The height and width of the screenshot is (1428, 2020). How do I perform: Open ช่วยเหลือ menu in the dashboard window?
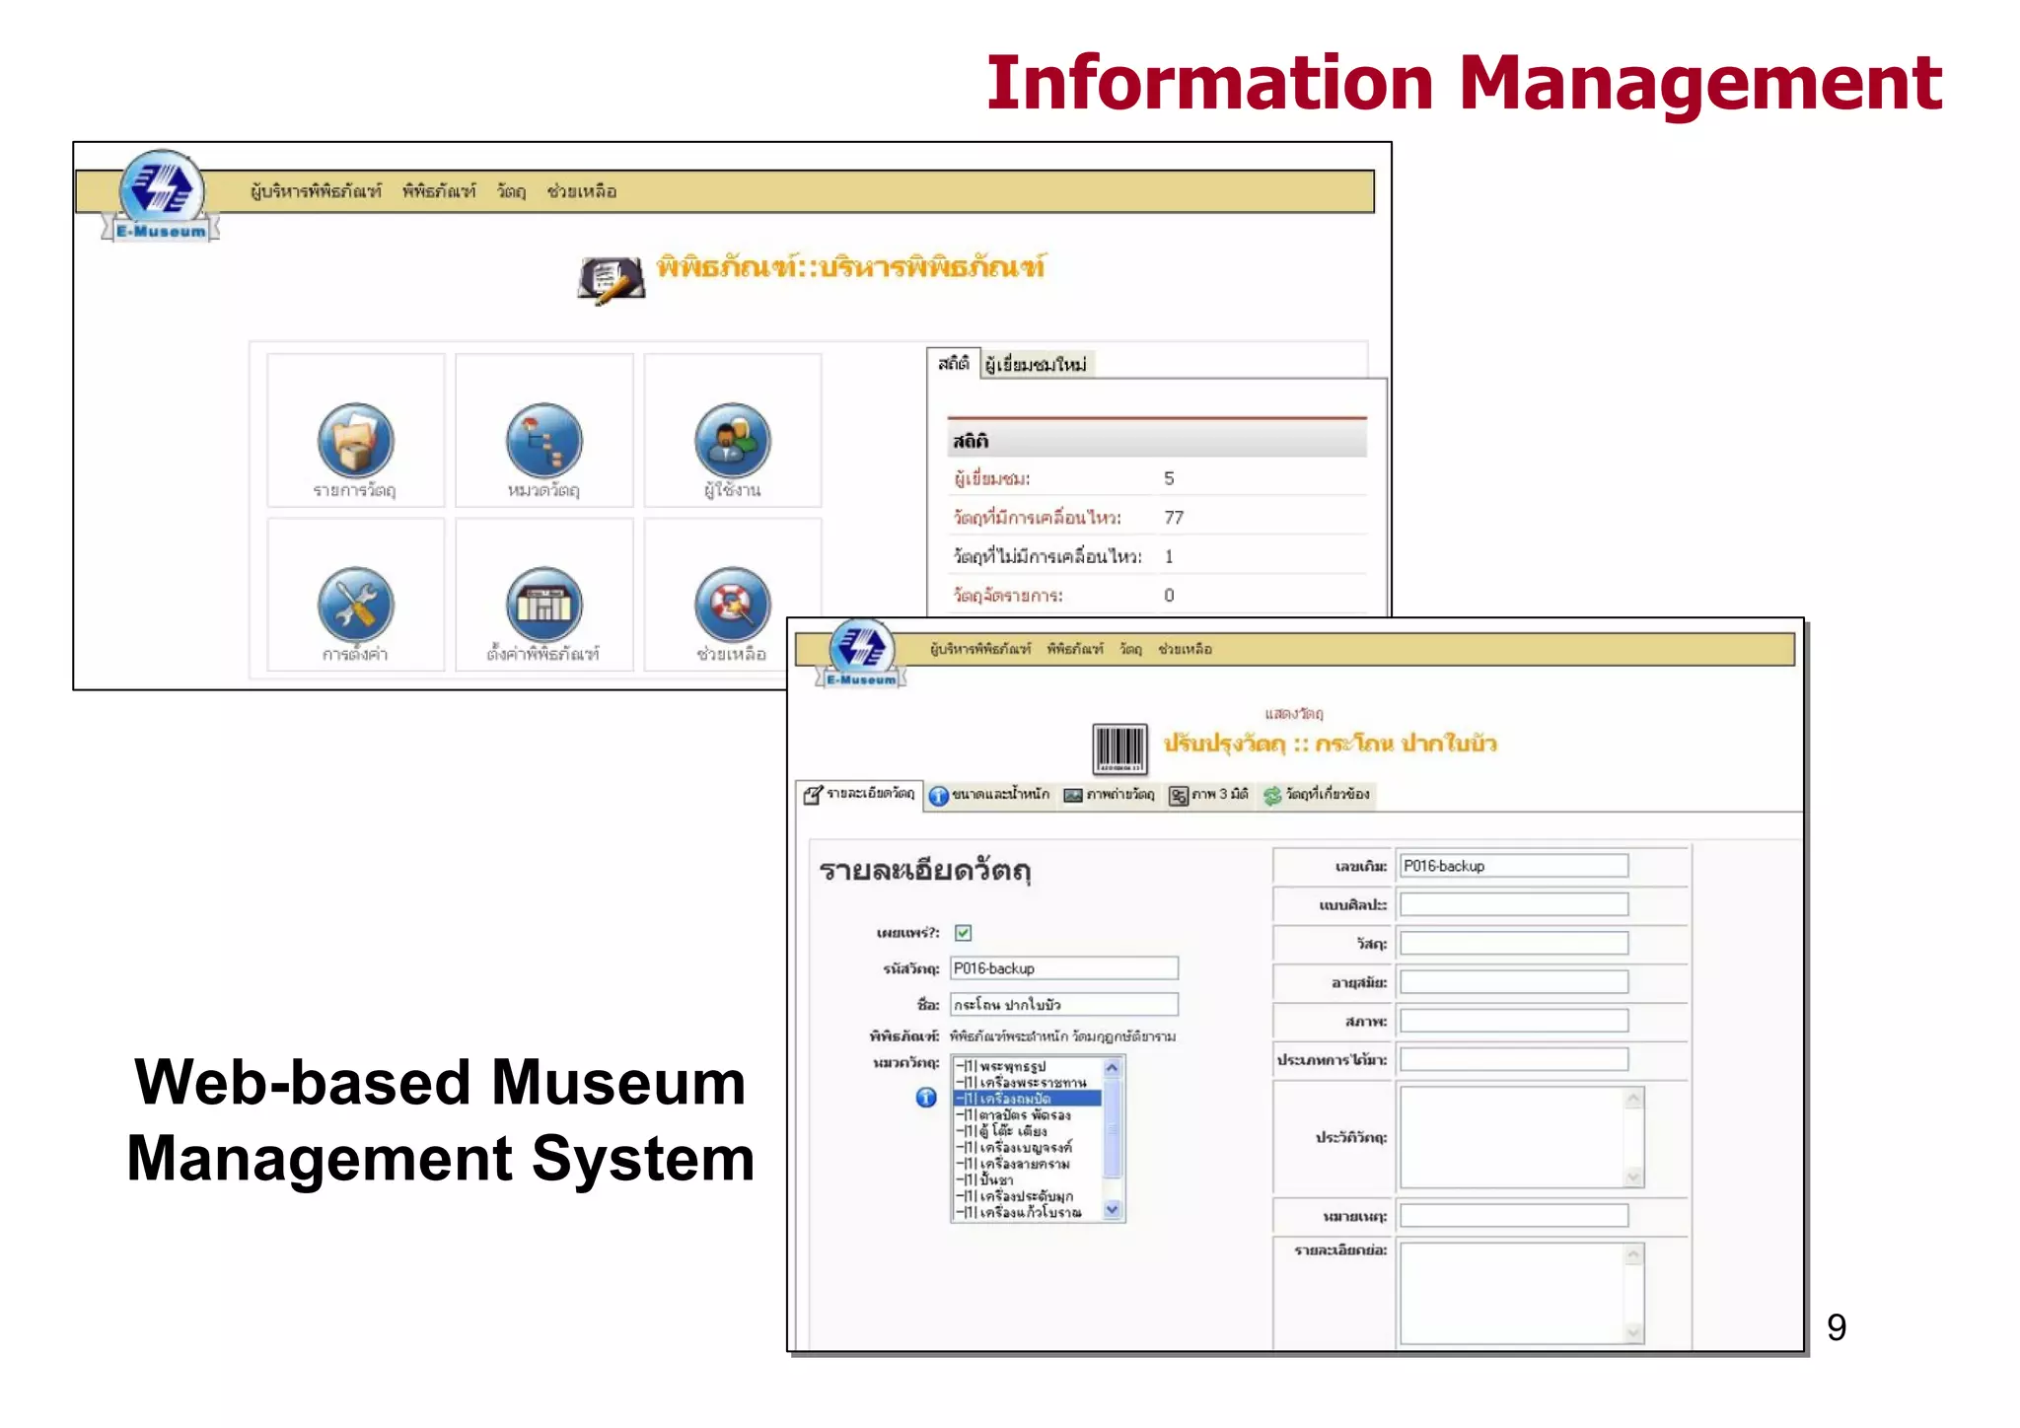click(x=582, y=191)
